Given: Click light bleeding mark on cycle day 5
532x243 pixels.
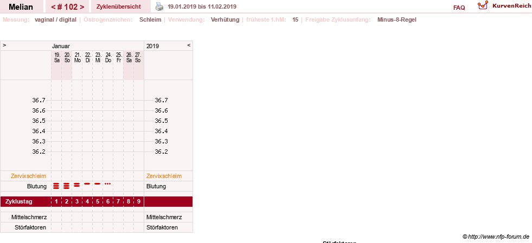Looking at the screenshot, I should click(98, 184).
